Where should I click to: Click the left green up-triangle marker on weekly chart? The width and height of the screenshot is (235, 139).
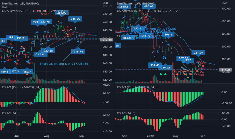pyautogui.click(x=161, y=74)
